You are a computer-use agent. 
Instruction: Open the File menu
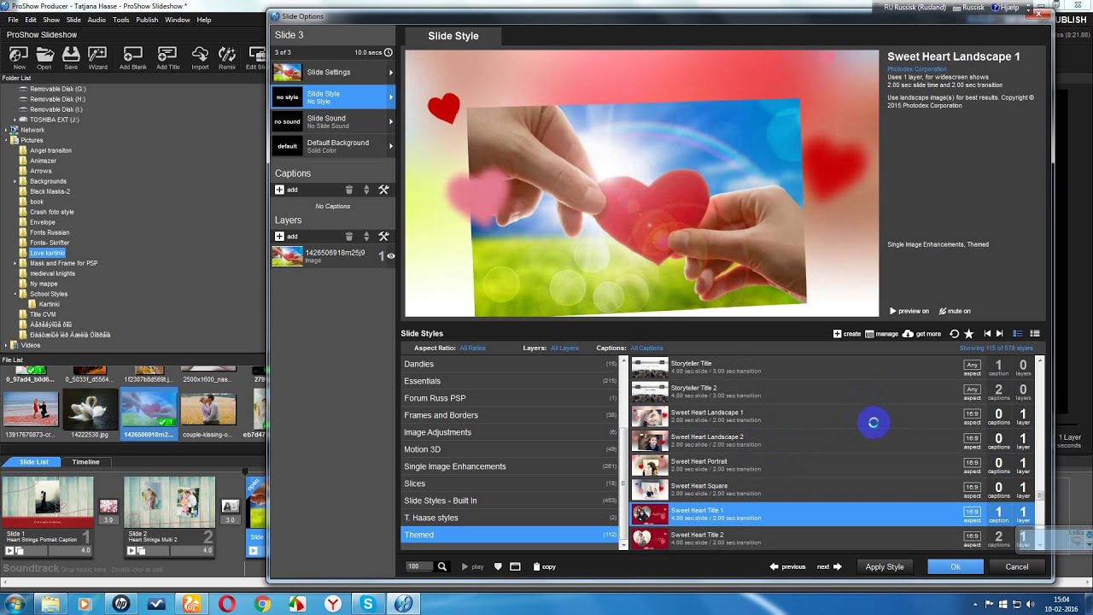(x=13, y=20)
